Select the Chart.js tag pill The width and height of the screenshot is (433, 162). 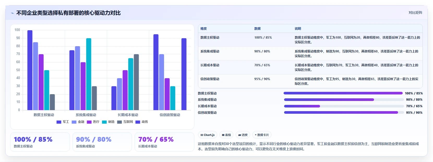click(208, 135)
